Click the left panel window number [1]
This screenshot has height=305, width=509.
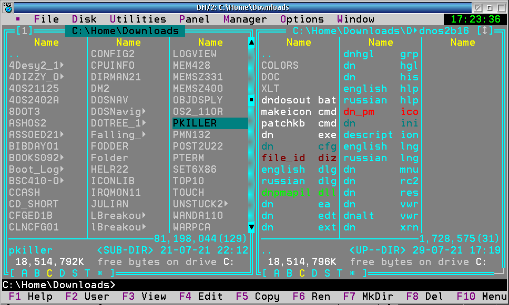click(x=24, y=31)
